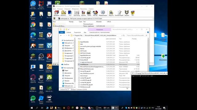Open WinRAR File (Файл) menu

[54, 9]
